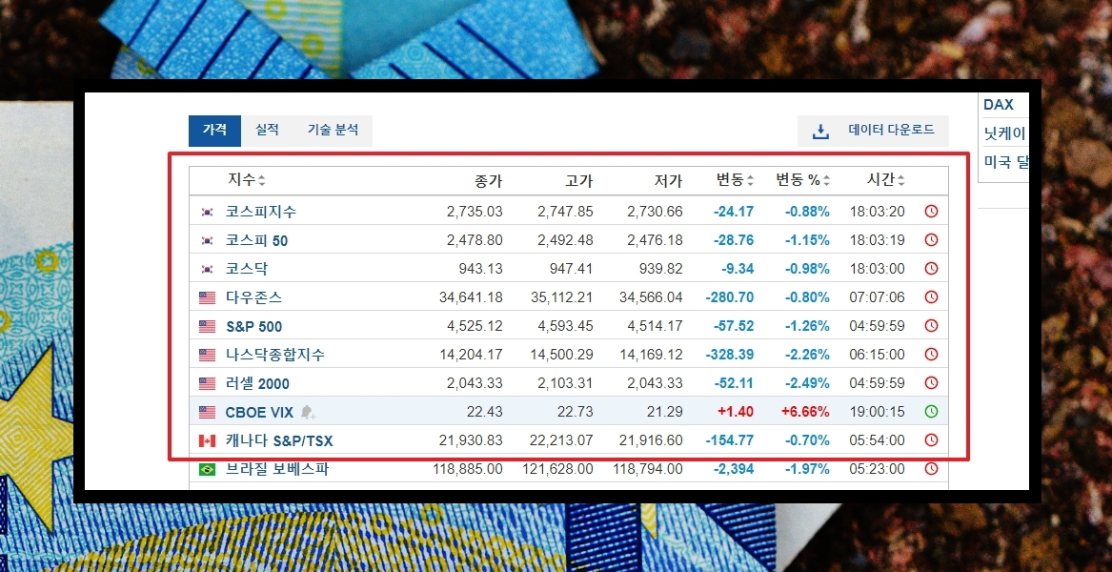The image size is (1112, 572).
Task: Click the US flag beside S&P 500
Action: [207, 326]
